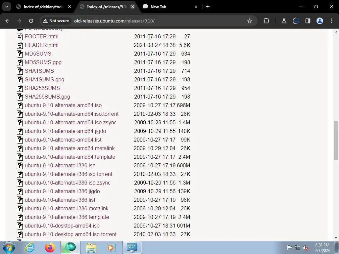Viewport: 339px width, 254px height.
Task: Open the downloads icon in toolbar
Action: click(x=296, y=21)
